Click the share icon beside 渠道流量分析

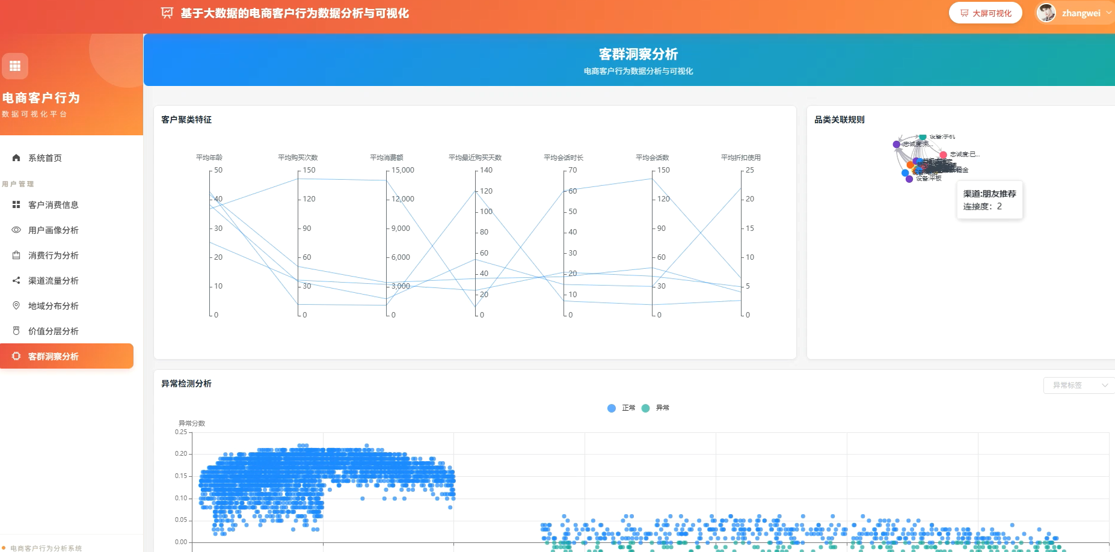16,280
